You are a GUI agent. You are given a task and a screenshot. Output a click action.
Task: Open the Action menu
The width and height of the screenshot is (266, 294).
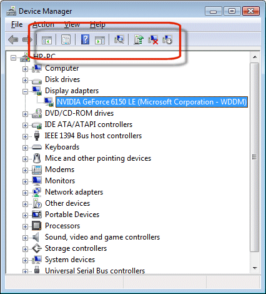click(43, 24)
